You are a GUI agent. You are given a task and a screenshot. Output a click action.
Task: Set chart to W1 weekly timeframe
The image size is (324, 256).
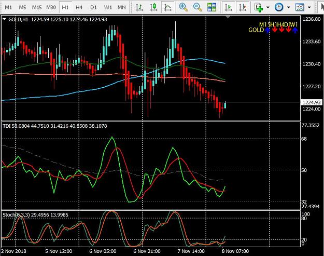point(108,7)
